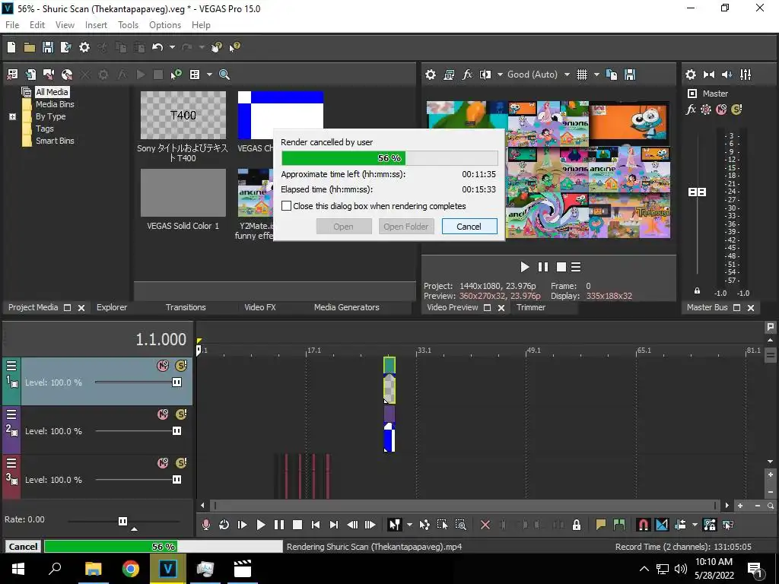This screenshot has width=779, height=584.
Task: Toggle the Master fader lock icon
Action: [697, 291]
